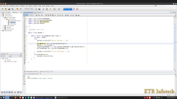Image resolution: width=177 pixels, height=99 pixels.
Task: Switch to the History editor view
Action: coord(31,15)
